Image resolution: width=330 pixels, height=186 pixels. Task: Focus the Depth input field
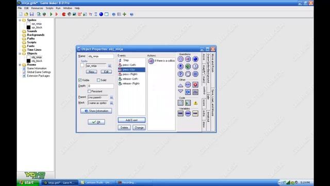[x=101, y=86]
